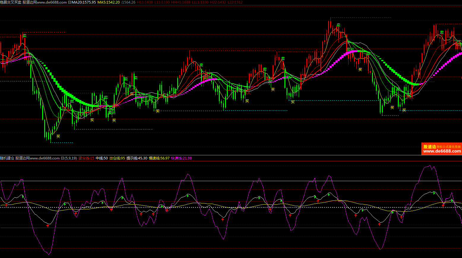Click the 卖 marker atop the highest price peak
Viewport: 462px width, 258px height.
[x=338, y=25]
